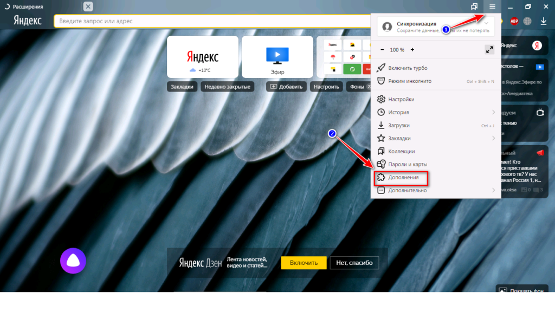
Task: Expand the История submenu arrow
Action: (x=493, y=112)
